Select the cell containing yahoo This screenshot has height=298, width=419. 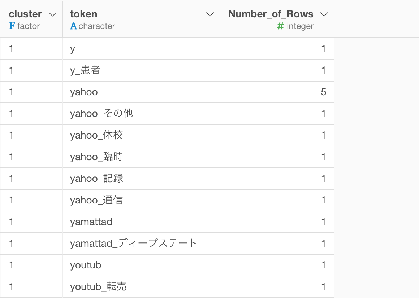pyautogui.click(x=84, y=92)
